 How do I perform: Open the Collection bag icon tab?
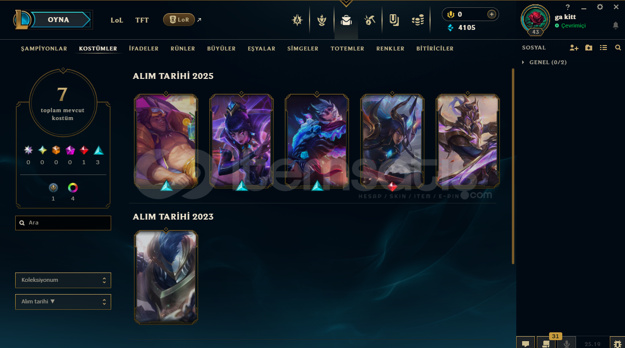pos(346,20)
